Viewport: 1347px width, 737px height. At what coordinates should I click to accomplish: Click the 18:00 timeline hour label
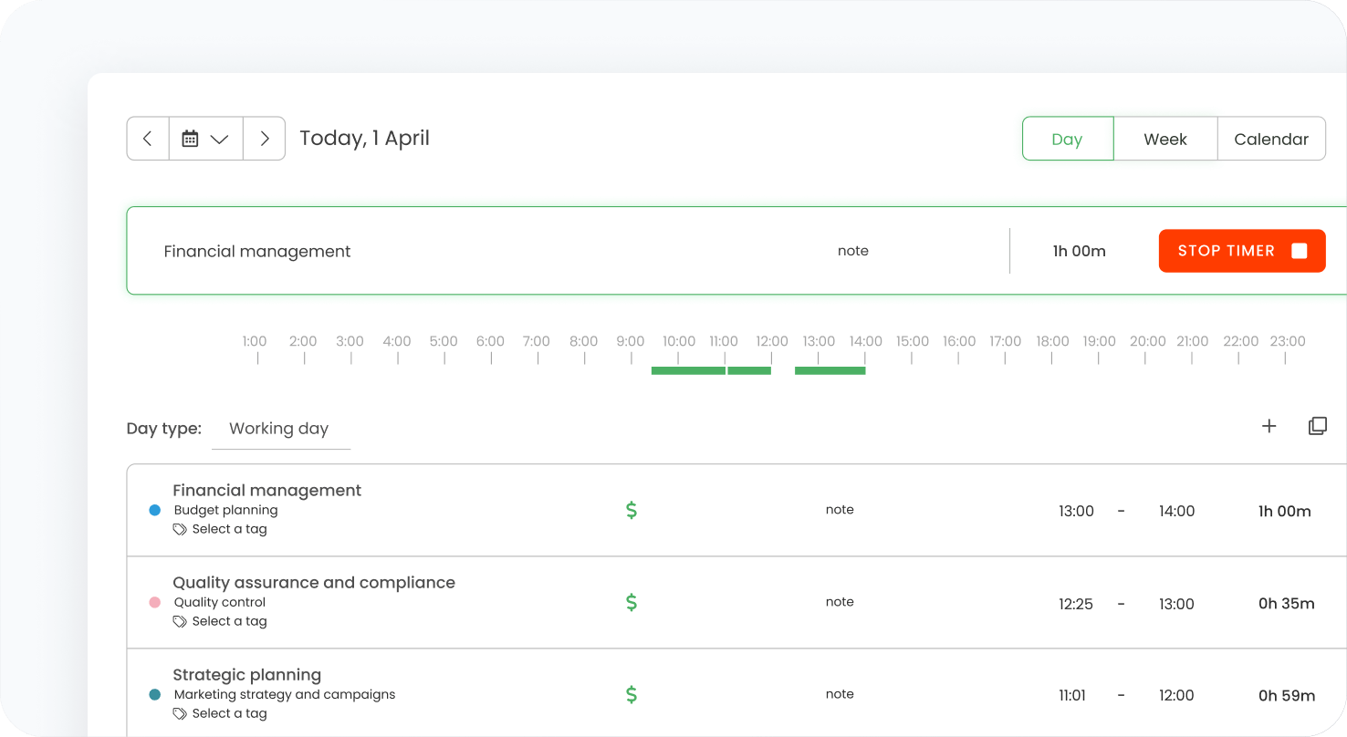[x=1052, y=341]
